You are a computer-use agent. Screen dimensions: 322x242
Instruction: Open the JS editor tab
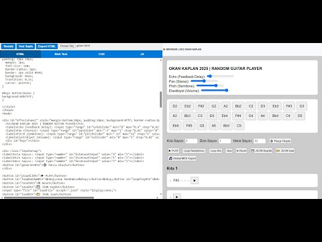[x=142, y=54]
